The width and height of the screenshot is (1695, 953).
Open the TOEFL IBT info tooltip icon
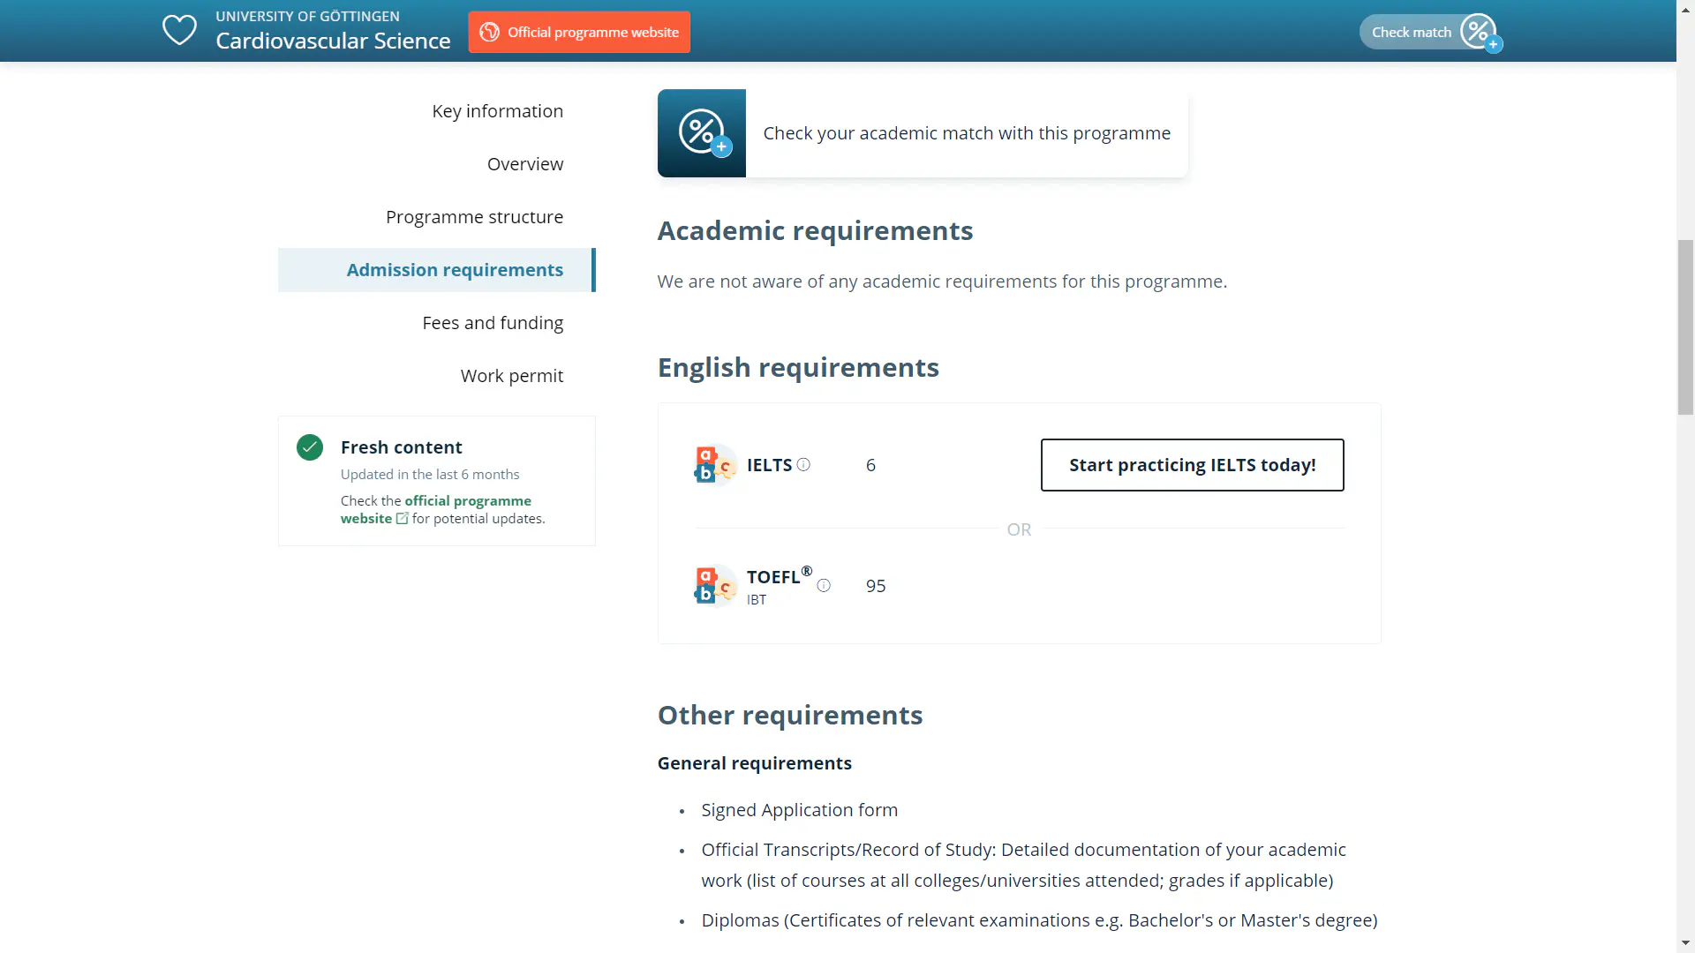825,585
